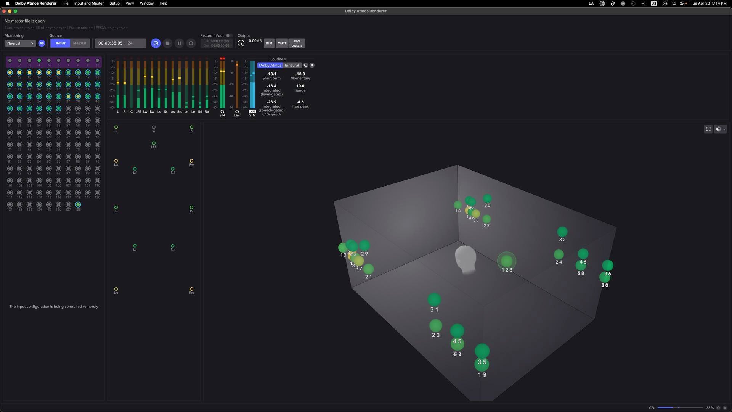Click the BEDS button
732x412 pixels.
[x=297, y=40]
